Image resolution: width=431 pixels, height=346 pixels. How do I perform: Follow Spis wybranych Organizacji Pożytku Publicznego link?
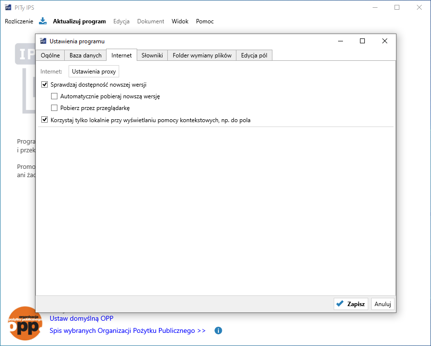(x=127, y=330)
